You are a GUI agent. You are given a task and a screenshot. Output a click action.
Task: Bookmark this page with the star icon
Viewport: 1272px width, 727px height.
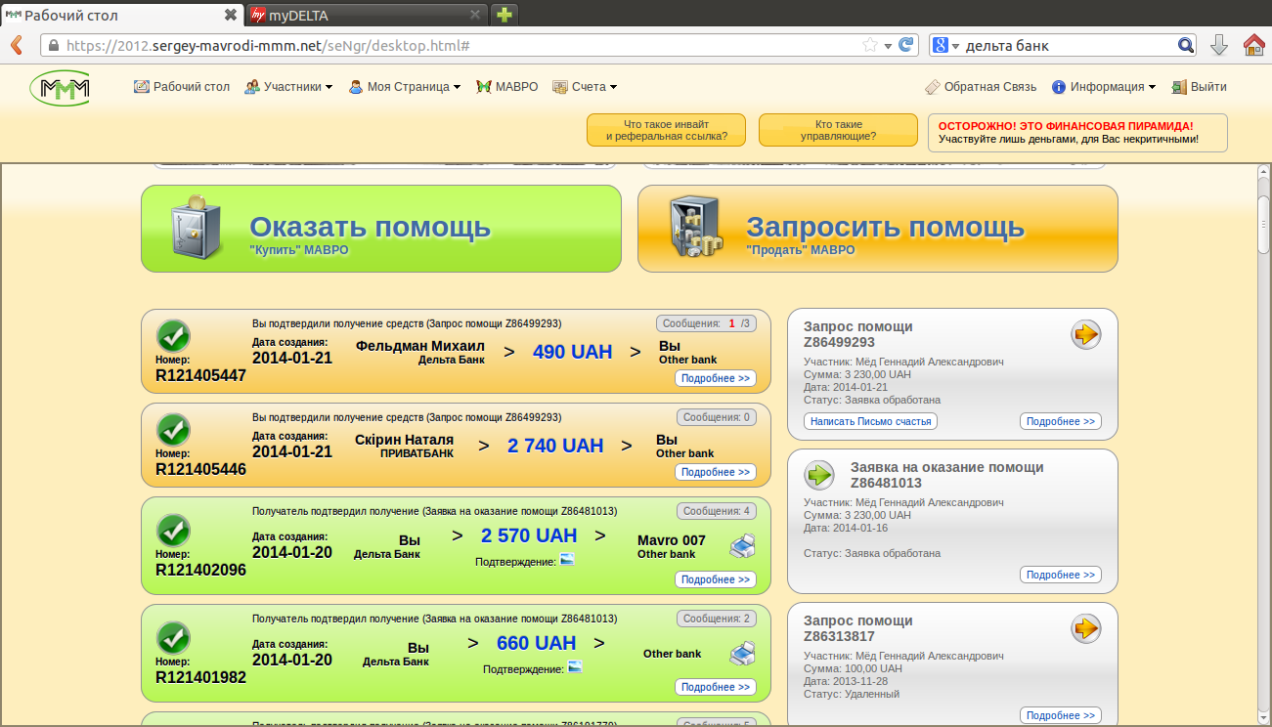pyautogui.click(x=869, y=45)
